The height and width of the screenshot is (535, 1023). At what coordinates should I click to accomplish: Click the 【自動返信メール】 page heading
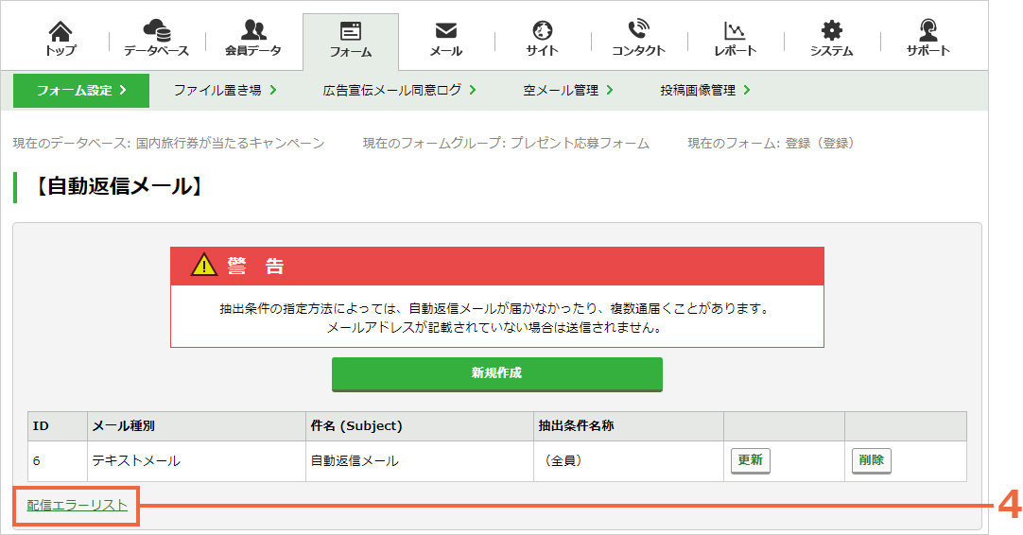[x=118, y=186]
